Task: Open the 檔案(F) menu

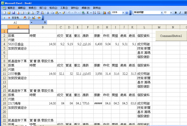Action: (11, 8)
